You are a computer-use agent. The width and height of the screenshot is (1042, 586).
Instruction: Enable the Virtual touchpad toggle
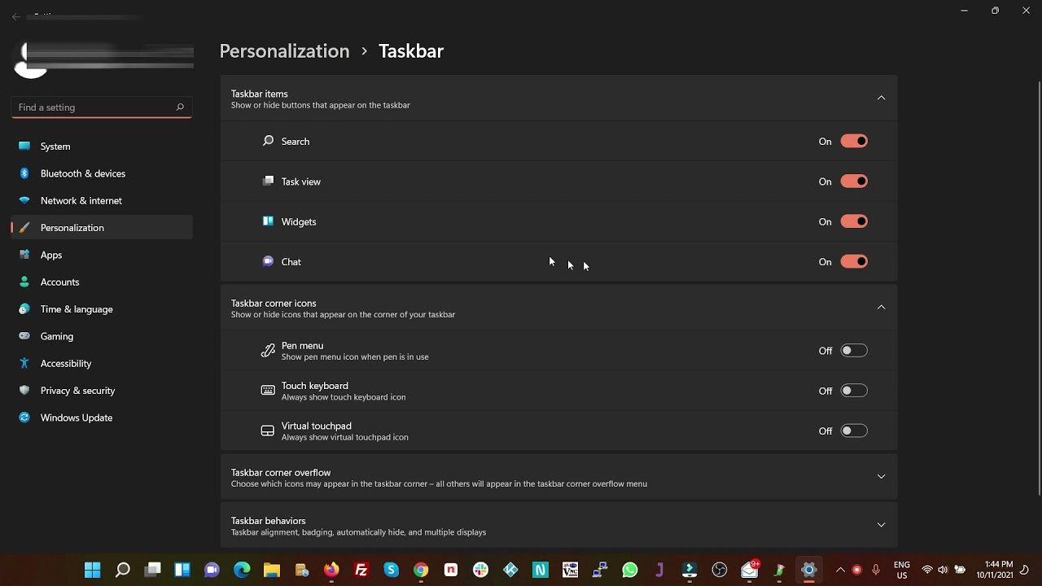pyautogui.click(x=854, y=431)
